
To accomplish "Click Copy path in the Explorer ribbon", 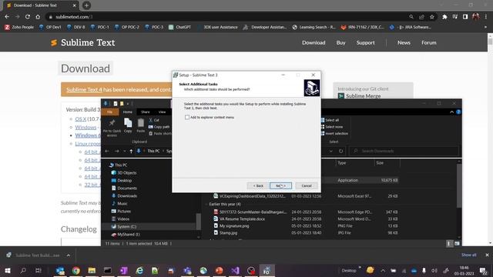I will coord(159,127).
